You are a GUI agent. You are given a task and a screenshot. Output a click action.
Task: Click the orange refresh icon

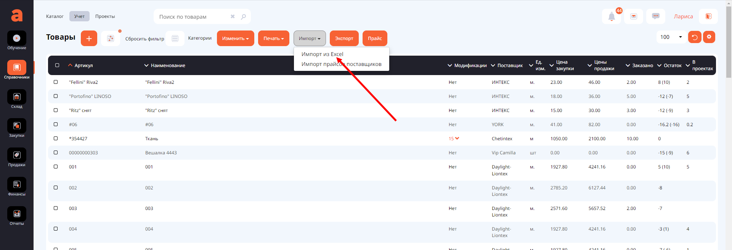[x=694, y=37]
